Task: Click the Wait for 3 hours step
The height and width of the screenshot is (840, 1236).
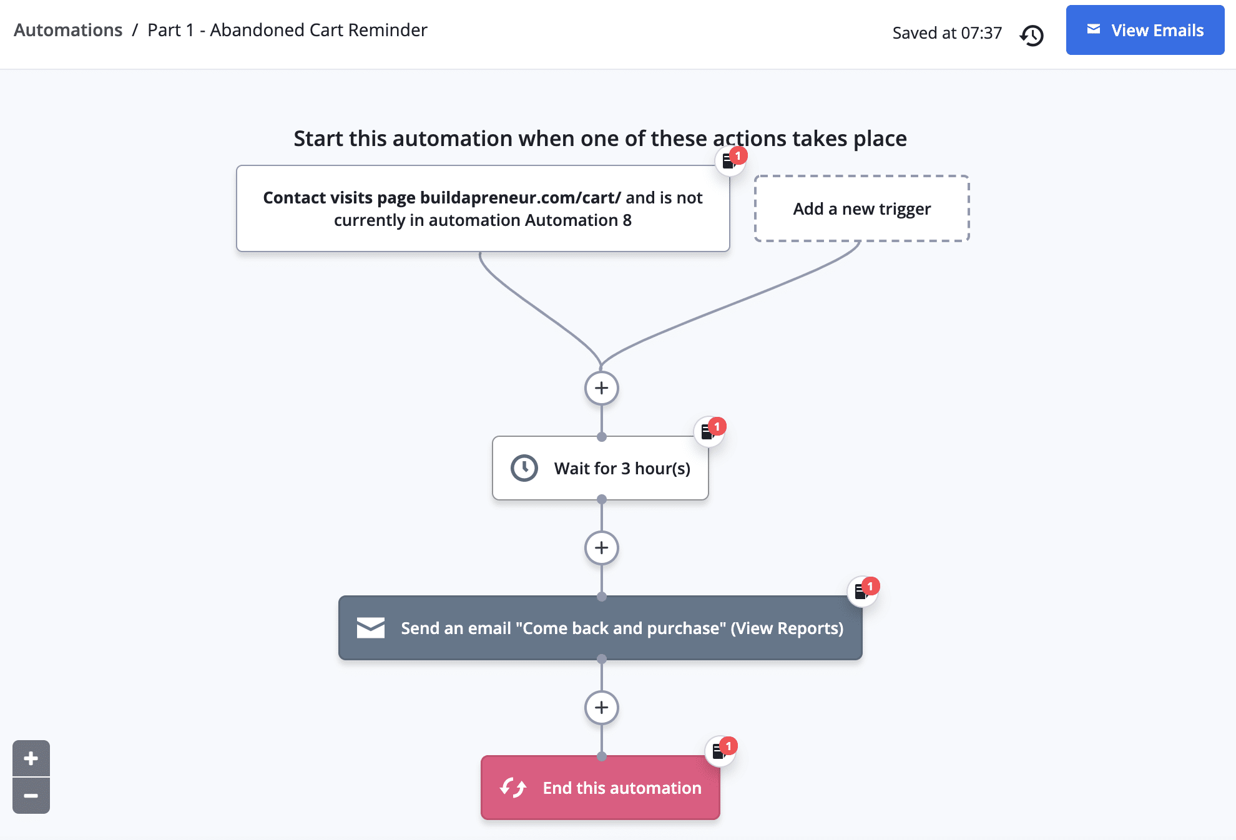Action: (599, 467)
